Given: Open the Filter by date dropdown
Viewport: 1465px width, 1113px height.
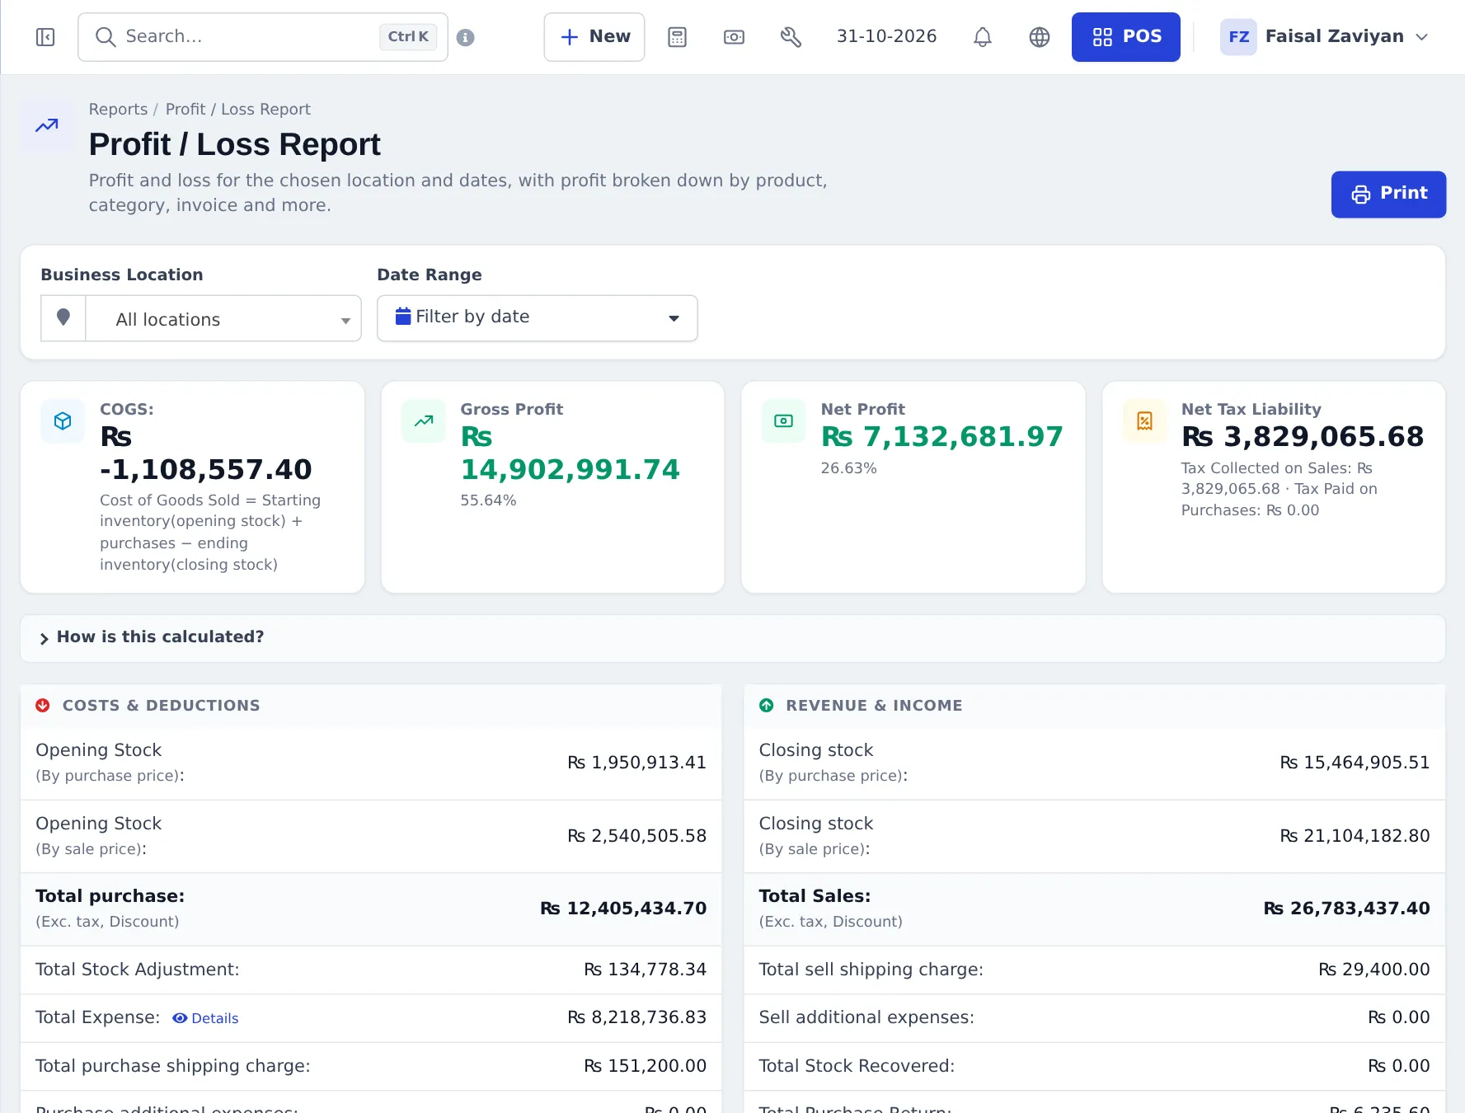Looking at the screenshot, I should [x=537, y=317].
